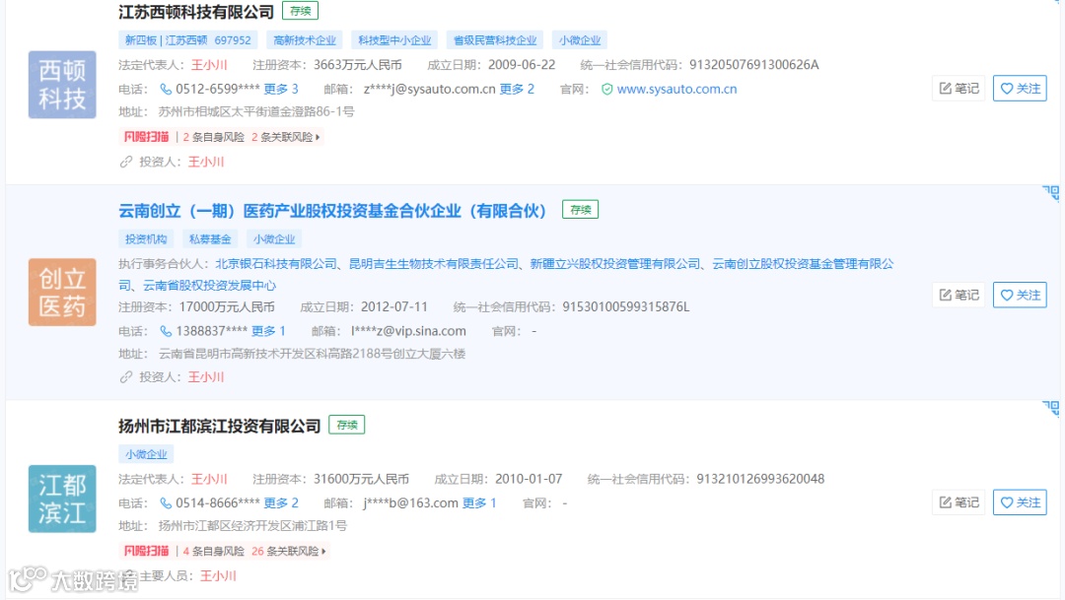Screen dimensions: 1065x600
Task: Click the 小微企业 tag of 江苏西顿
Action: 580,40
